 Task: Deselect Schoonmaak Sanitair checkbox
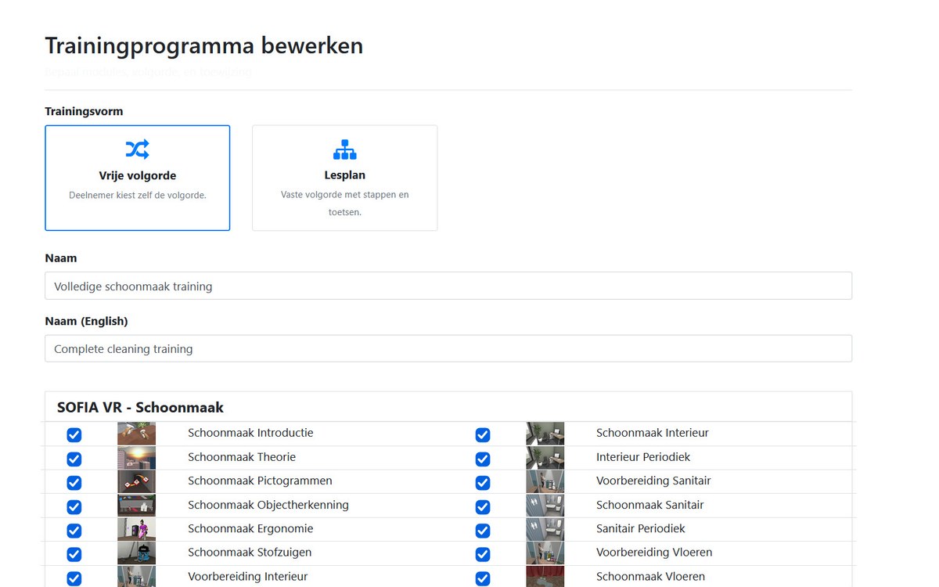(483, 506)
